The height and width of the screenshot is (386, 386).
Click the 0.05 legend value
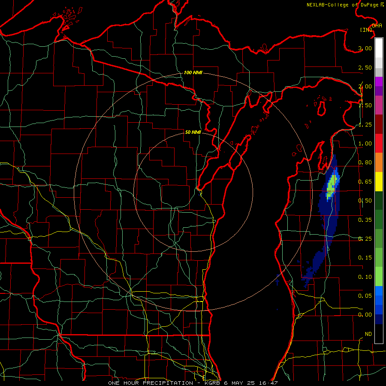point(365,296)
